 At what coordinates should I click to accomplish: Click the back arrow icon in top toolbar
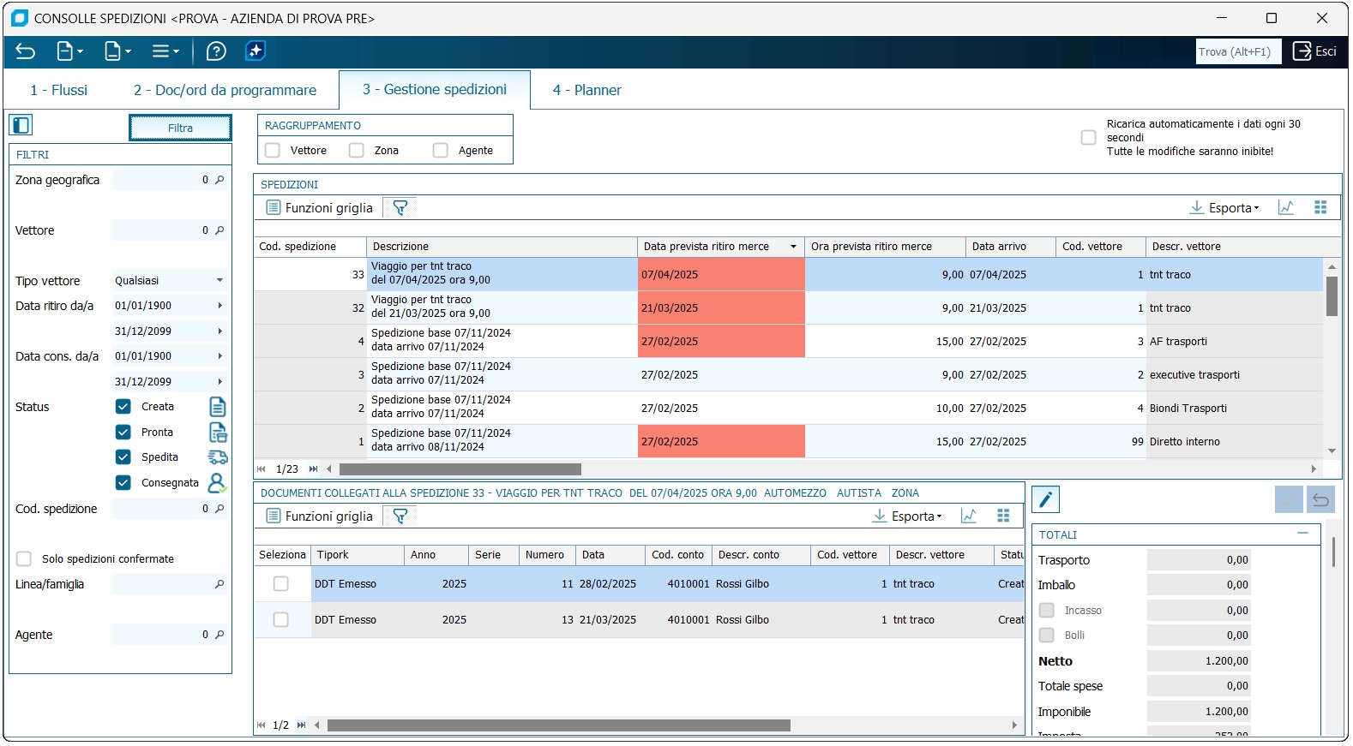25,51
